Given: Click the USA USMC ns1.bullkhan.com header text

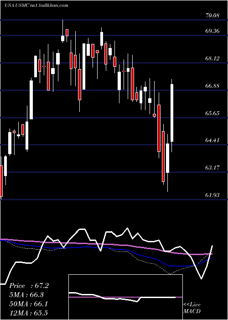Looking at the screenshot, I should coord(36,5).
